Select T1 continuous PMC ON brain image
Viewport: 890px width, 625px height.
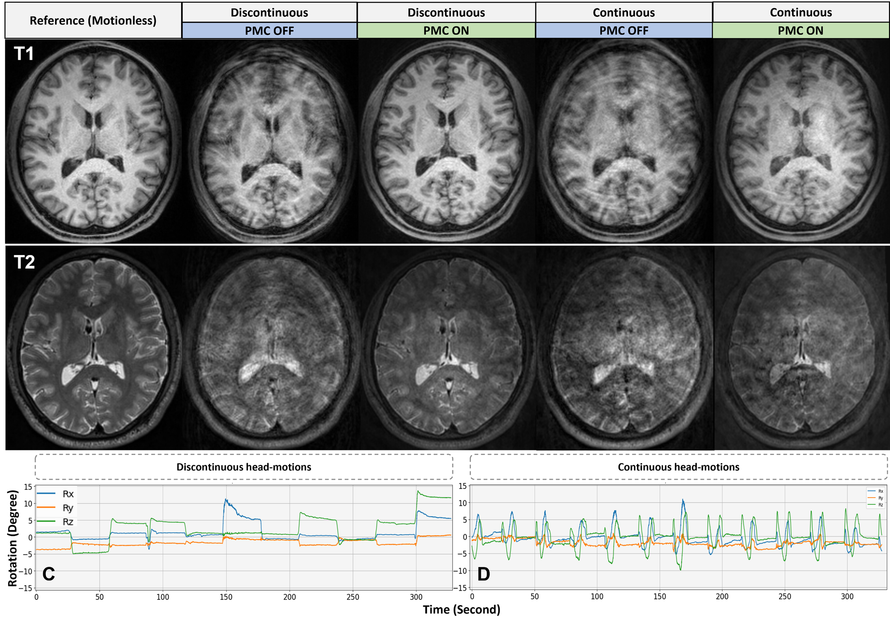coord(801,142)
